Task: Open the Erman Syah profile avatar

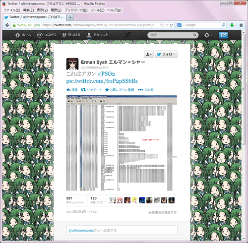Action: pos(72,64)
